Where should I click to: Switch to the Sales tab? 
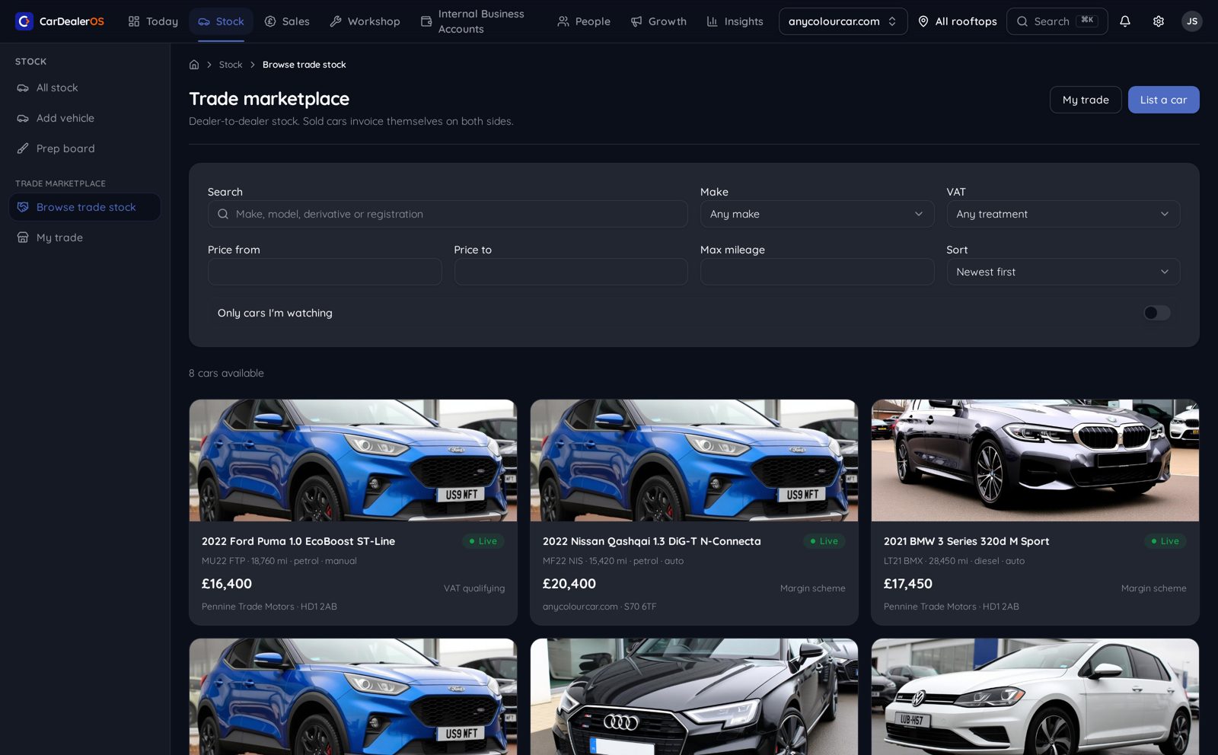(x=287, y=21)
